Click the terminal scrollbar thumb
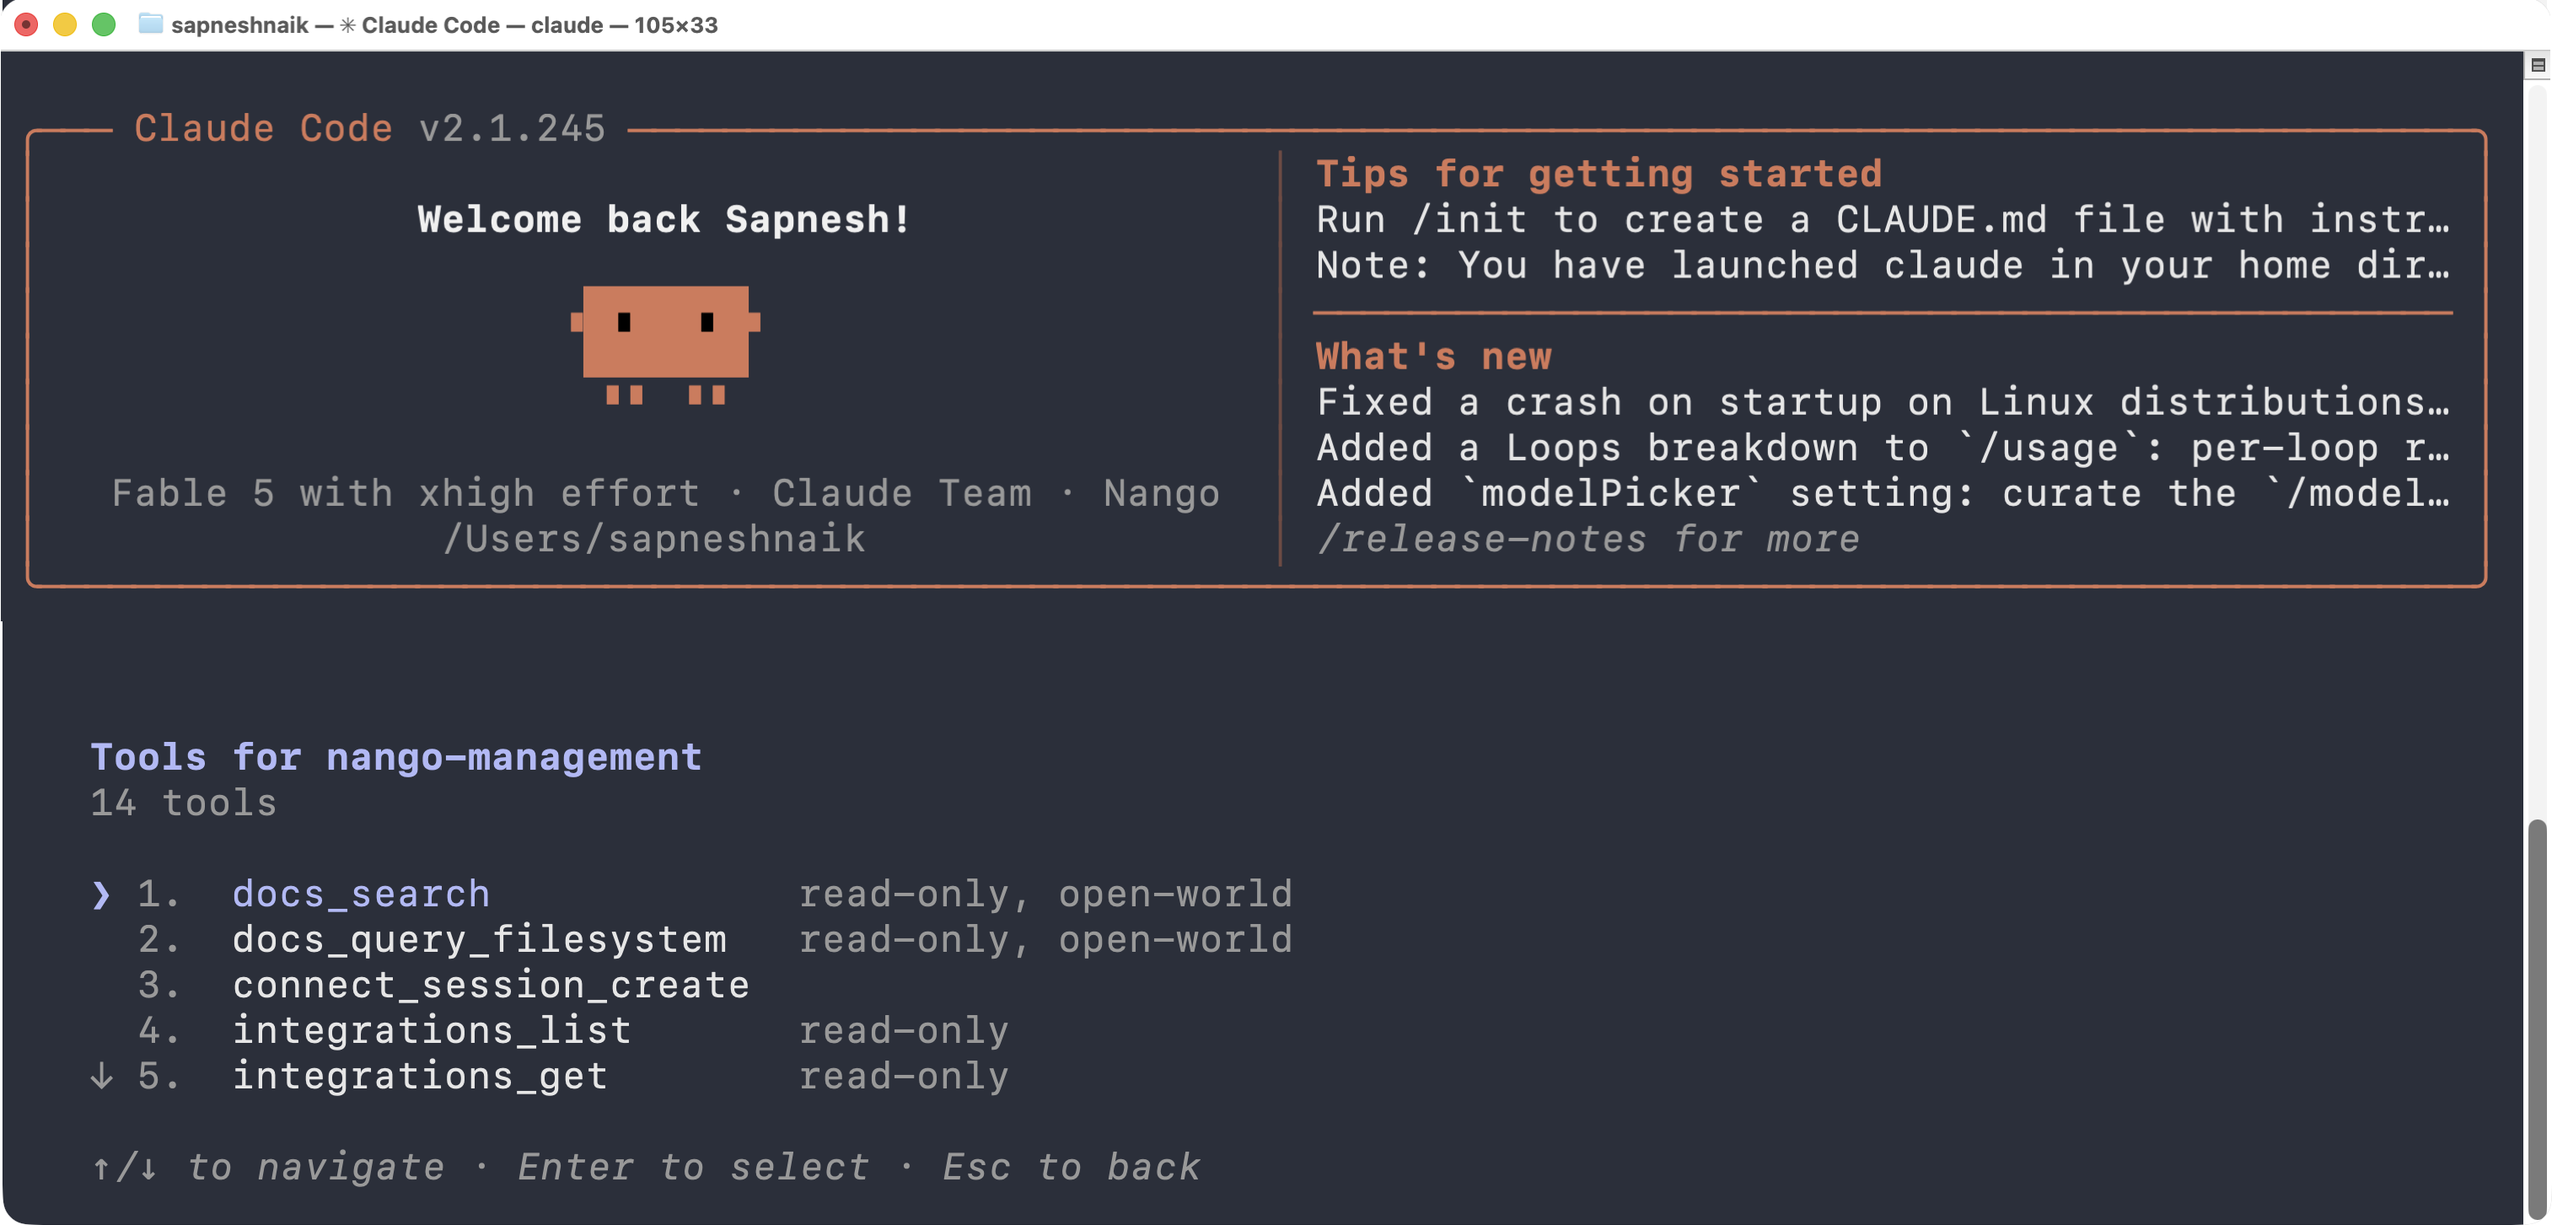This screenshot has height=1225, width=2552. click(x=2537, y=1020)
